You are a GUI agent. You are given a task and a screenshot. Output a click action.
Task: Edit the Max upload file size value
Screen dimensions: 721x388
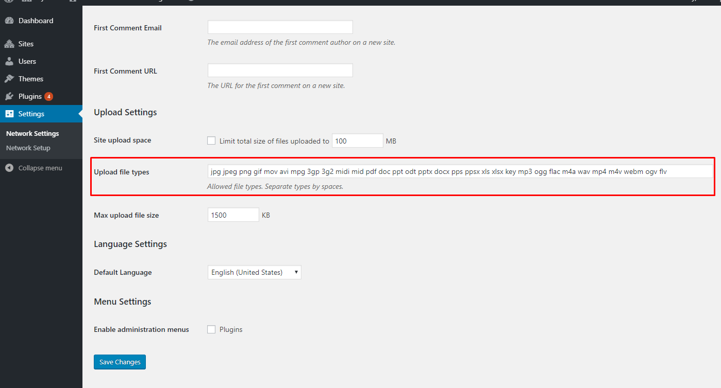click(x=233, y=215)
